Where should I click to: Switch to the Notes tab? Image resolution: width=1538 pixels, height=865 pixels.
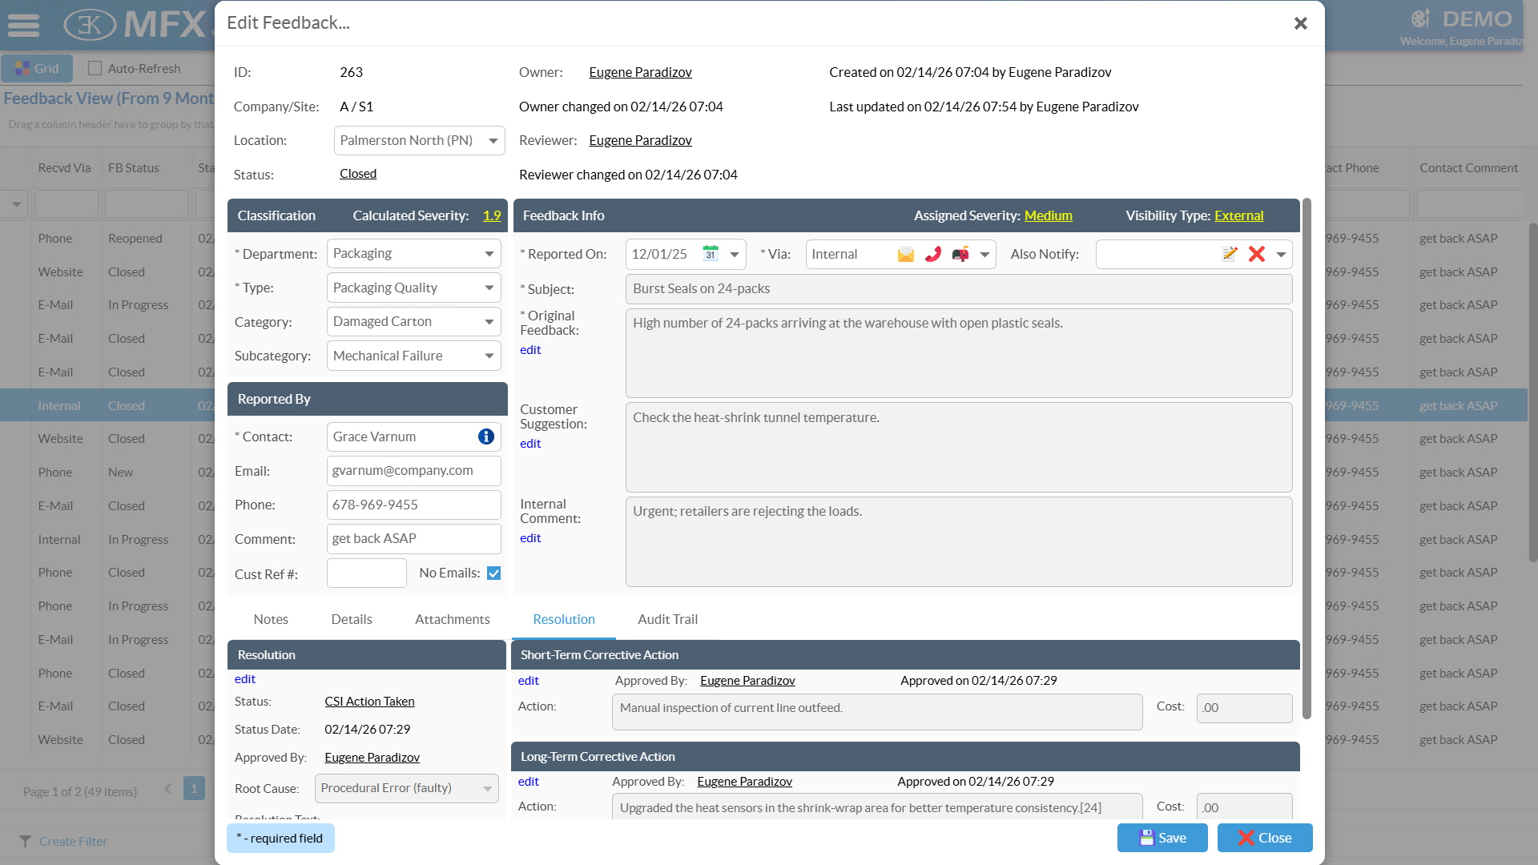coord(271,619)
